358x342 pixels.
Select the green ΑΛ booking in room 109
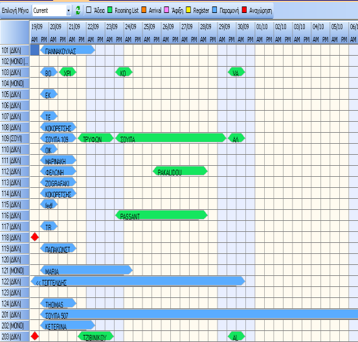coord(236,138)
